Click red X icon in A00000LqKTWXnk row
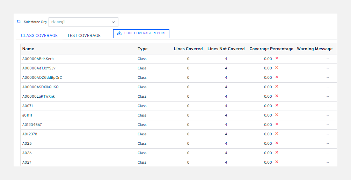This screenshot has width=351, height=180. click(277, 96)
